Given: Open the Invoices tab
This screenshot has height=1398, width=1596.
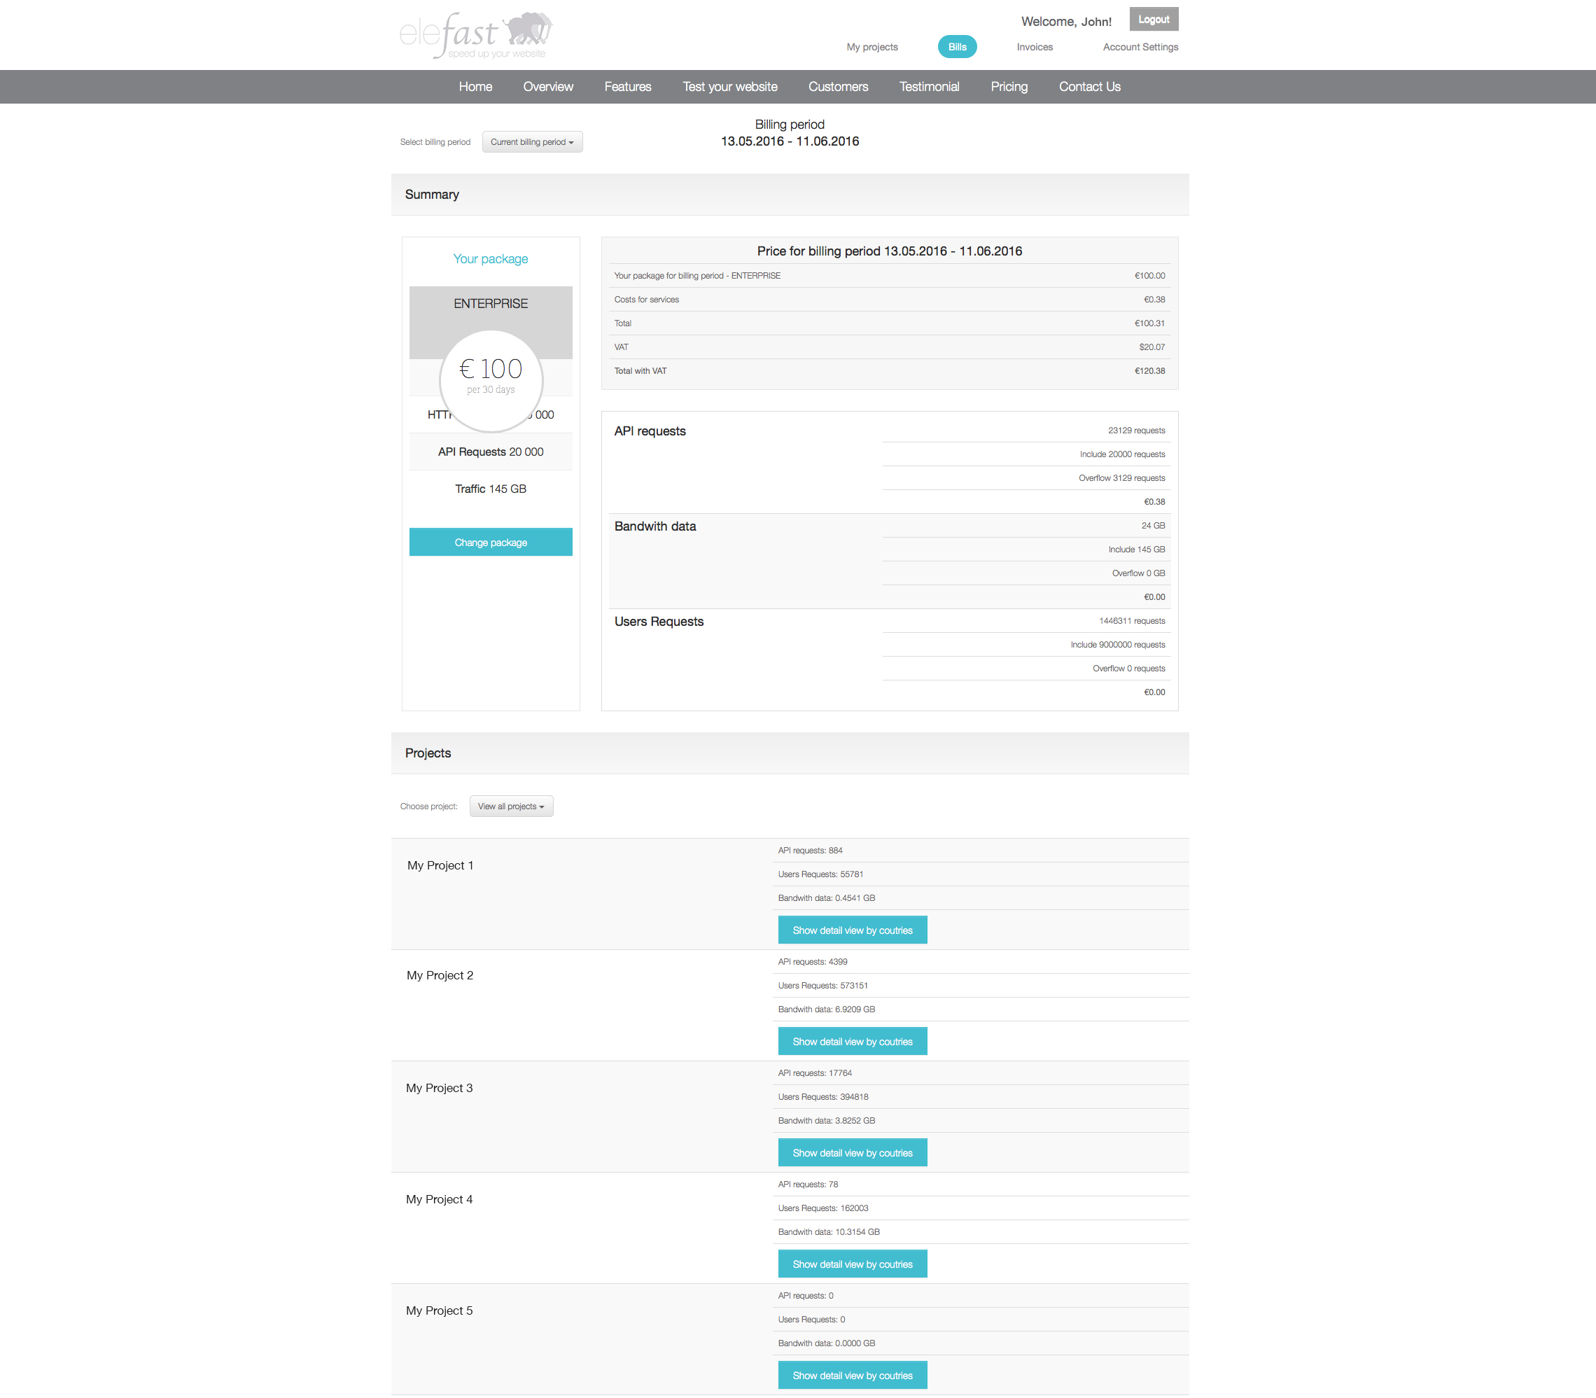Looking at the screenshot, I should [x=1034, y=47].
